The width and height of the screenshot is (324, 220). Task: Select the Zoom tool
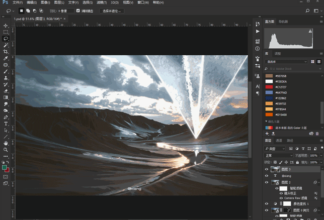pos(6,150)
